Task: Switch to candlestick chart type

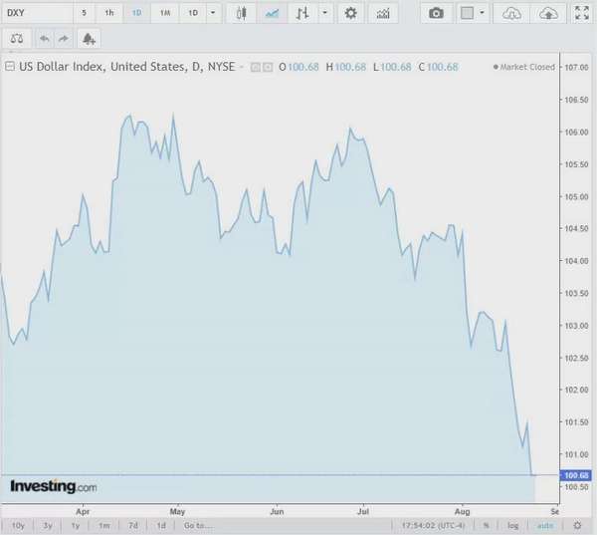Action: tap(241, 13)
